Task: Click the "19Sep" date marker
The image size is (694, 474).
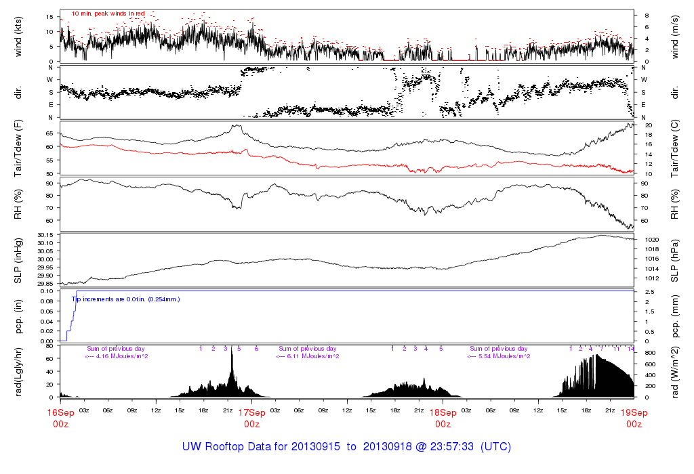Action: click(x=634, y=413)
